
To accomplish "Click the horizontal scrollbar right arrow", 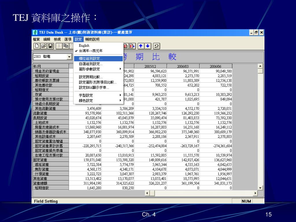I will tap(255, 193).
